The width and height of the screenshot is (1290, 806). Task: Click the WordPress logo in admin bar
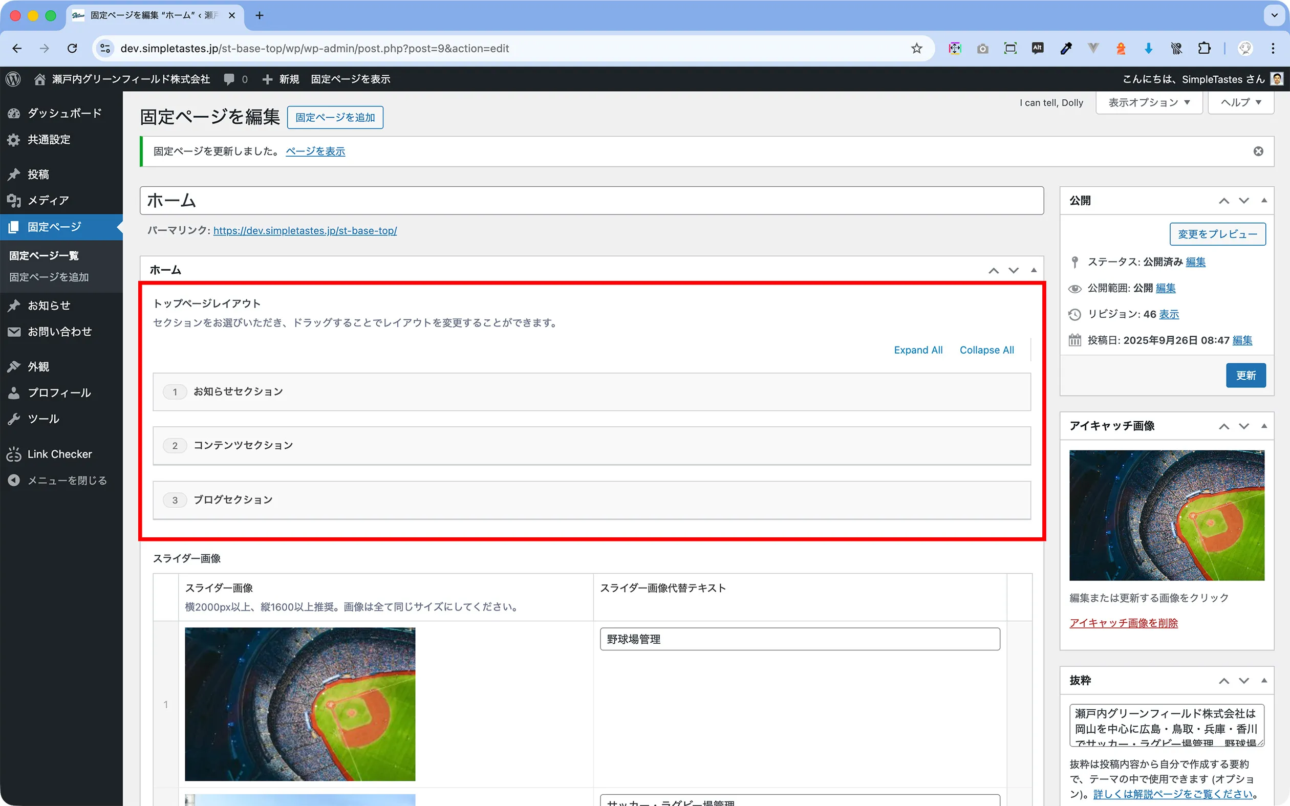click(13, 79)
